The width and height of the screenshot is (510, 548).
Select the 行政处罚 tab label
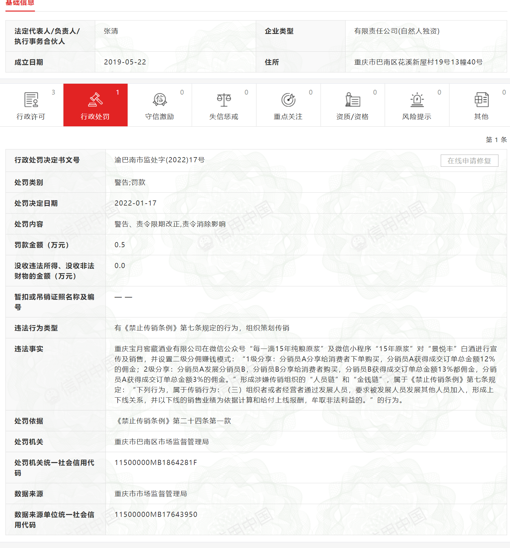[x=95, y=117]
